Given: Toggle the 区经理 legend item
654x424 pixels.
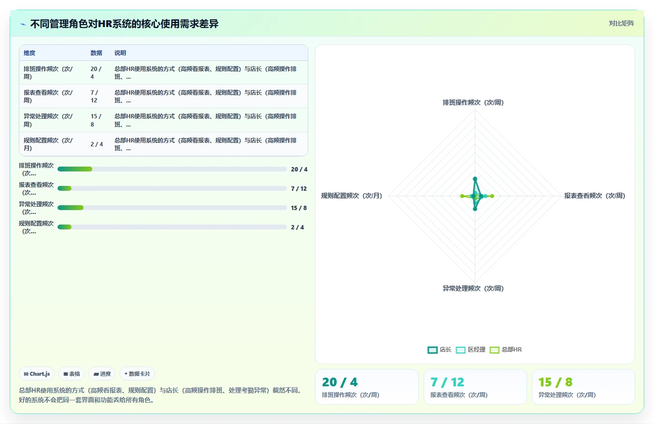Looking at the screenshot, I should pyautogui.click(x=470, y=350).
